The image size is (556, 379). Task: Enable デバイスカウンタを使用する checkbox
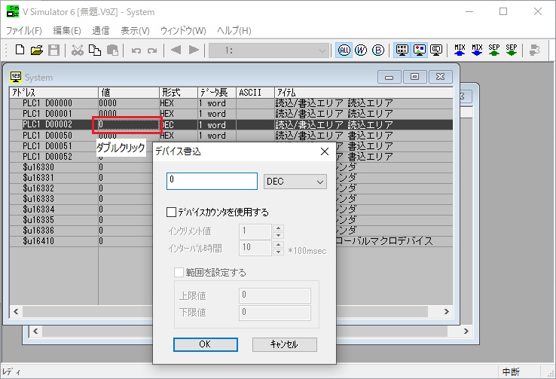click(x=171, y=212)
